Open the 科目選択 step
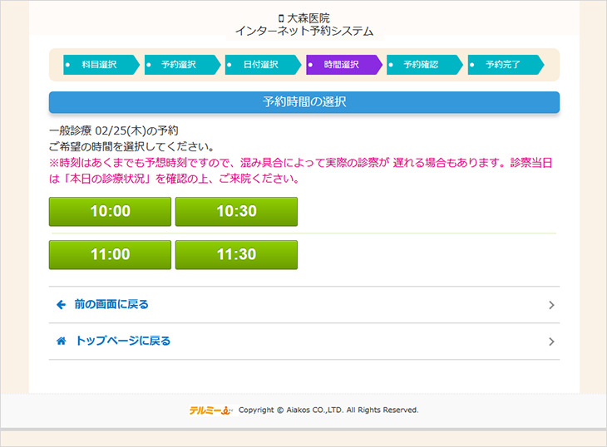 tap(101, 65)
